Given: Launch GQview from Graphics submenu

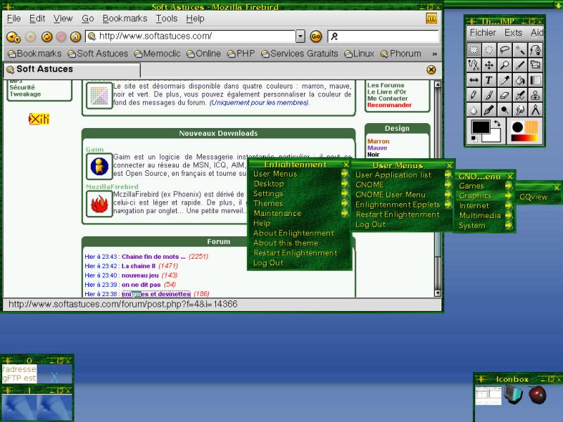Looking at the screenshot, I should (x=533, y=197).
